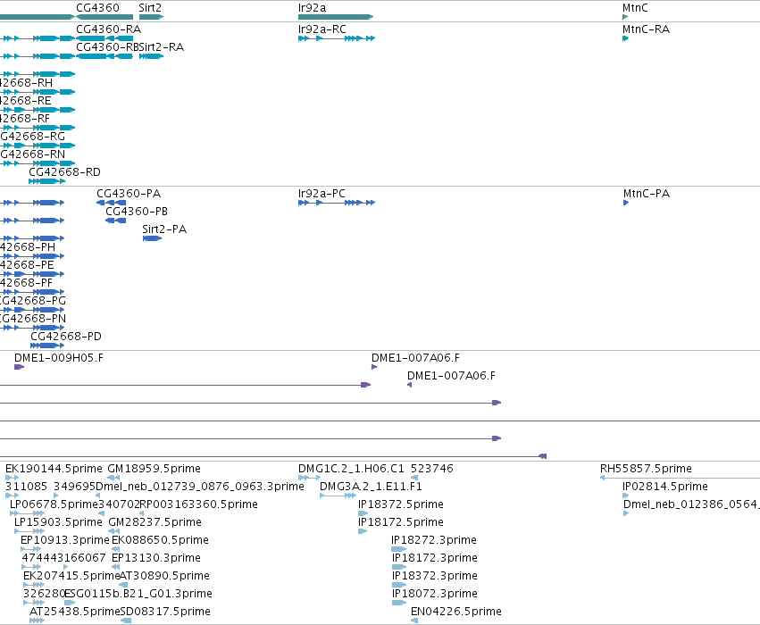
Task: Select the IP18172.3prime EST label
Action: pos(435,558)
